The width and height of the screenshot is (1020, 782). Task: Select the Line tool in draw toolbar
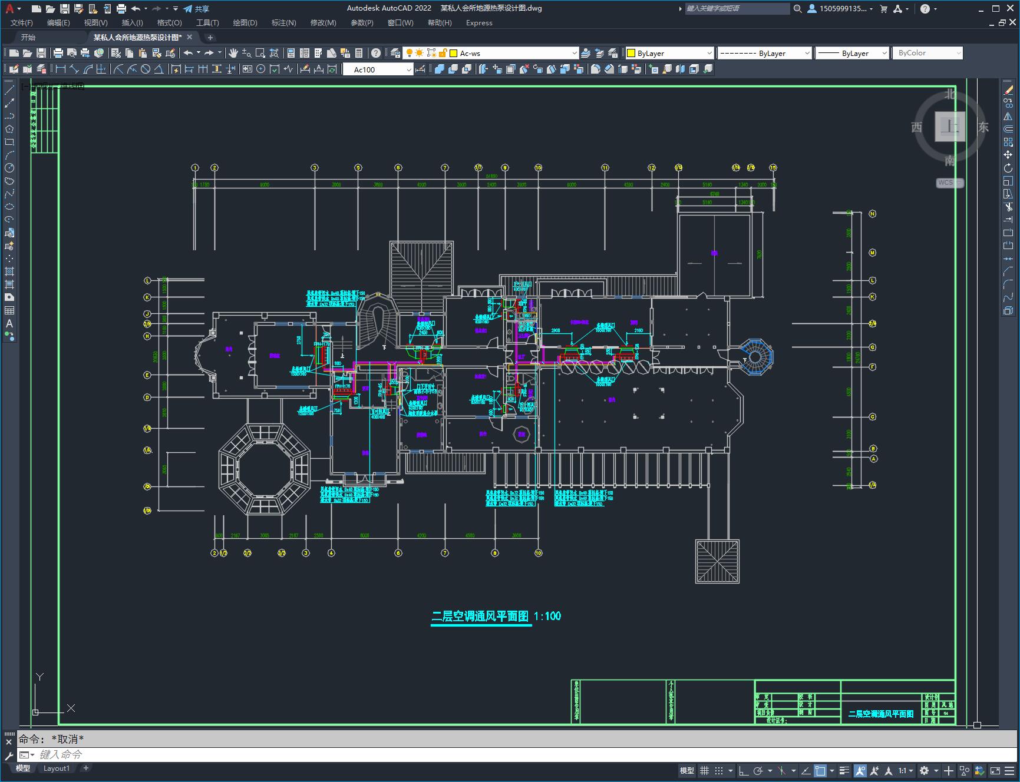9,90
